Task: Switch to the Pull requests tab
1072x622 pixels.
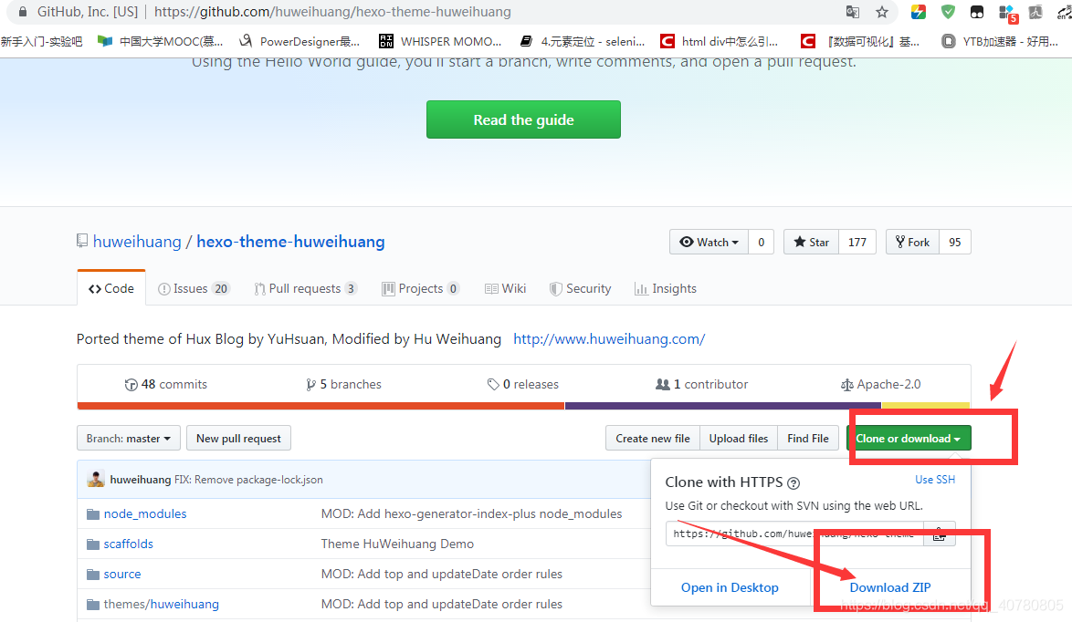Action: tap(306, 289)
